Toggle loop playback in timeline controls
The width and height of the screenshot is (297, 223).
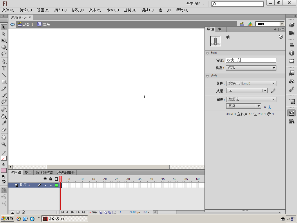pos(94,212)
